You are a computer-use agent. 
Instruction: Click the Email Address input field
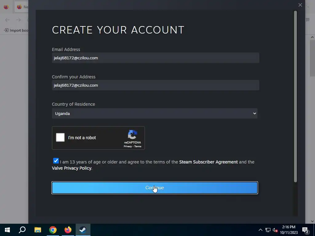click(155, 58)
